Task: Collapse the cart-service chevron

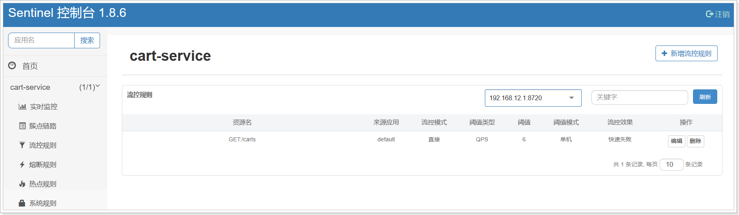Action: click(x=98, y=86)
